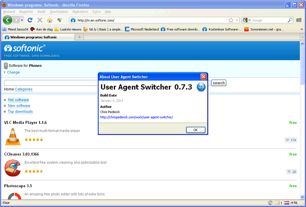Viewport: 306px width, 207px height.
Task: Open the Hot software link
Action: point(18,100)
